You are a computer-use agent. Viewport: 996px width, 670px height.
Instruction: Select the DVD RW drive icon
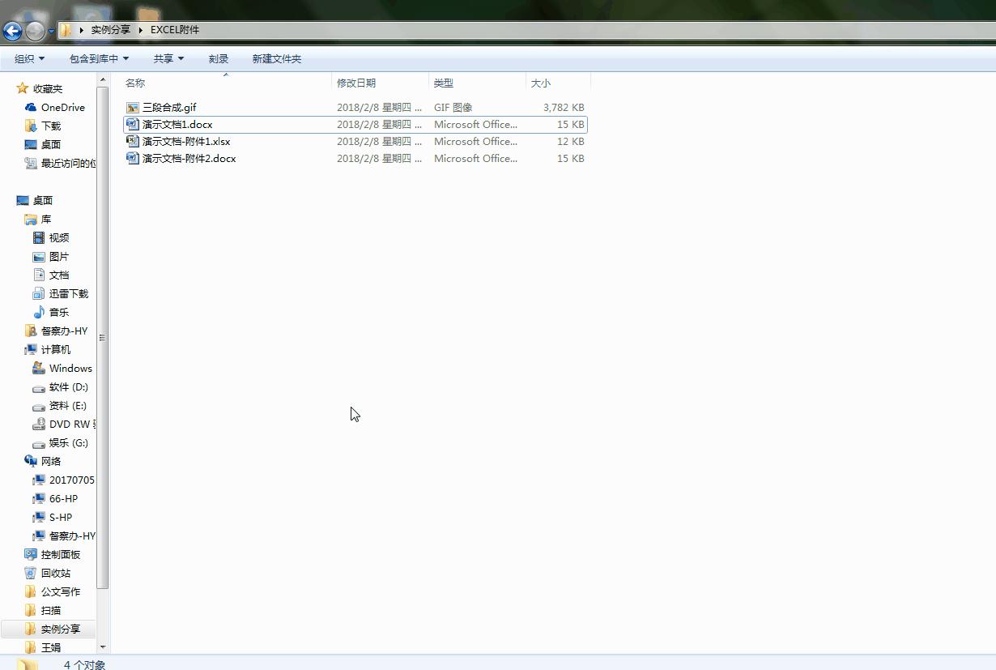39,425
